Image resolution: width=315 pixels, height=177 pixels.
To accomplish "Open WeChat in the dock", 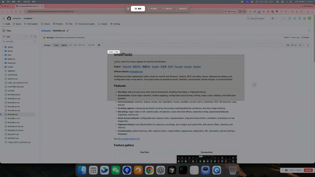I will pos(116,170).
